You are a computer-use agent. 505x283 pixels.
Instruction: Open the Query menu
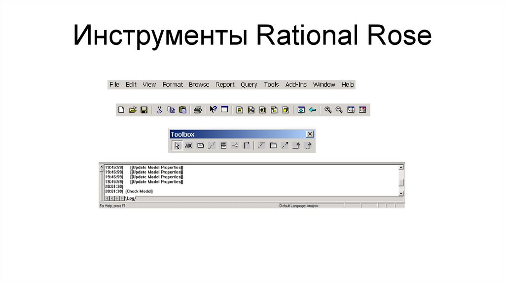pos(249,84)
